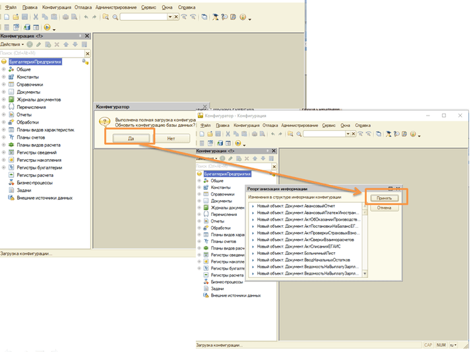
Task: Expand Регистры накопления in the left window tree
Action: (x=4, y=160)
